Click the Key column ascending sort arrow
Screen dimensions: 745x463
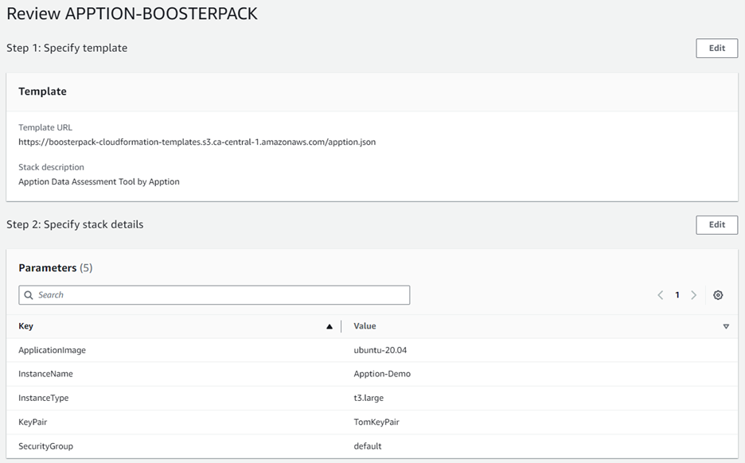(x=330, y=326)
